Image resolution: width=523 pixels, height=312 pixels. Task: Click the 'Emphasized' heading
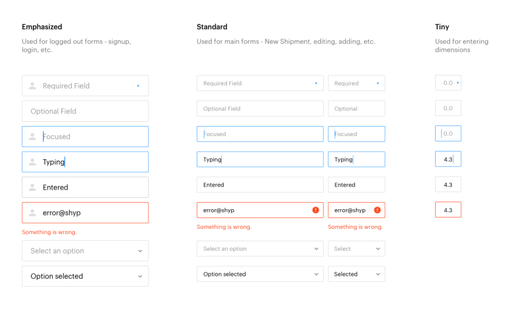42,27
